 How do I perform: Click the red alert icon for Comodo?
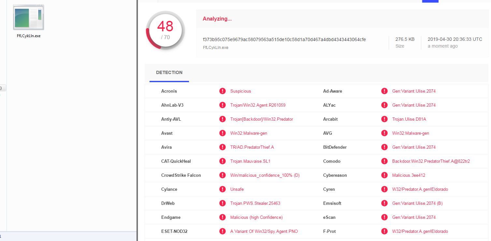[384, 161]
